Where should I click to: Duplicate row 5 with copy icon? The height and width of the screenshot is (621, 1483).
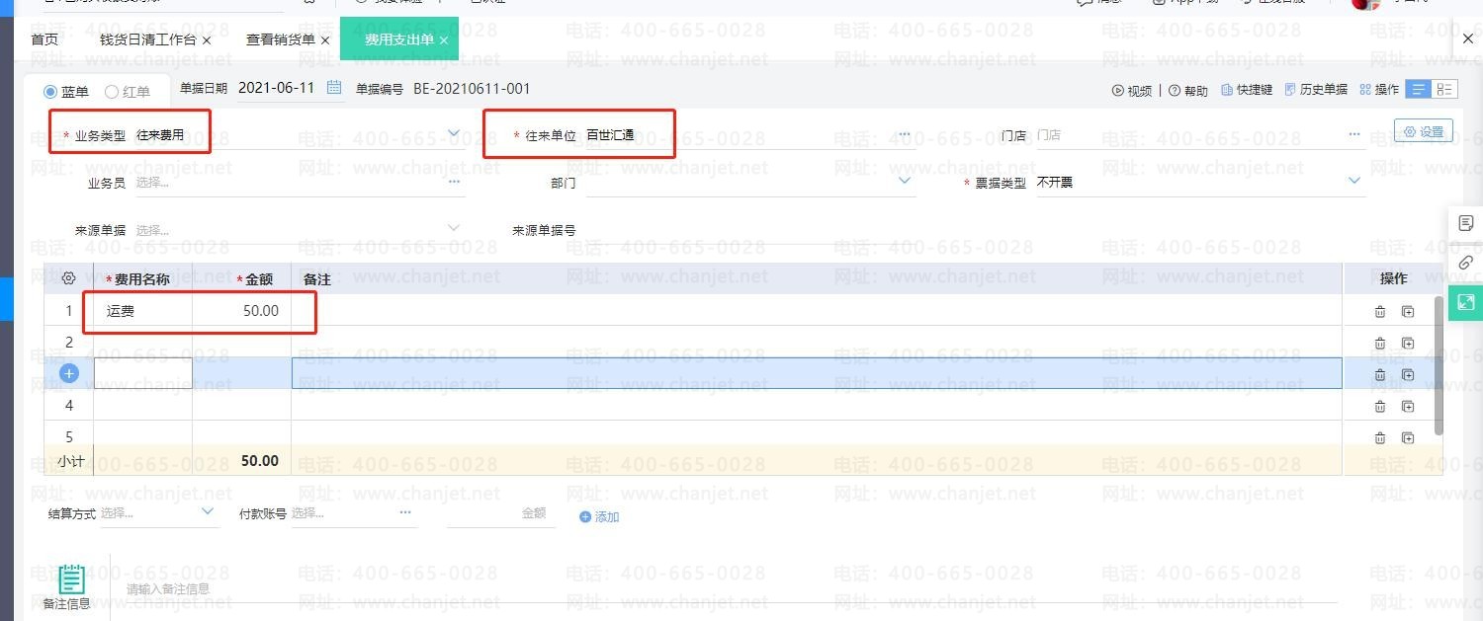1408,438
